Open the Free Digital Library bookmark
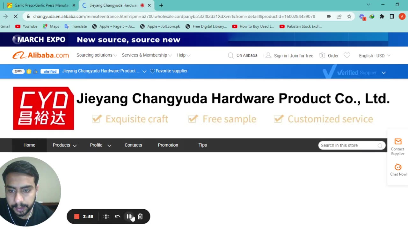The image size is (408, 229). click(206, 26)
